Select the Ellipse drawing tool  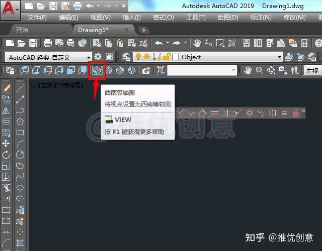coord(20,188)
